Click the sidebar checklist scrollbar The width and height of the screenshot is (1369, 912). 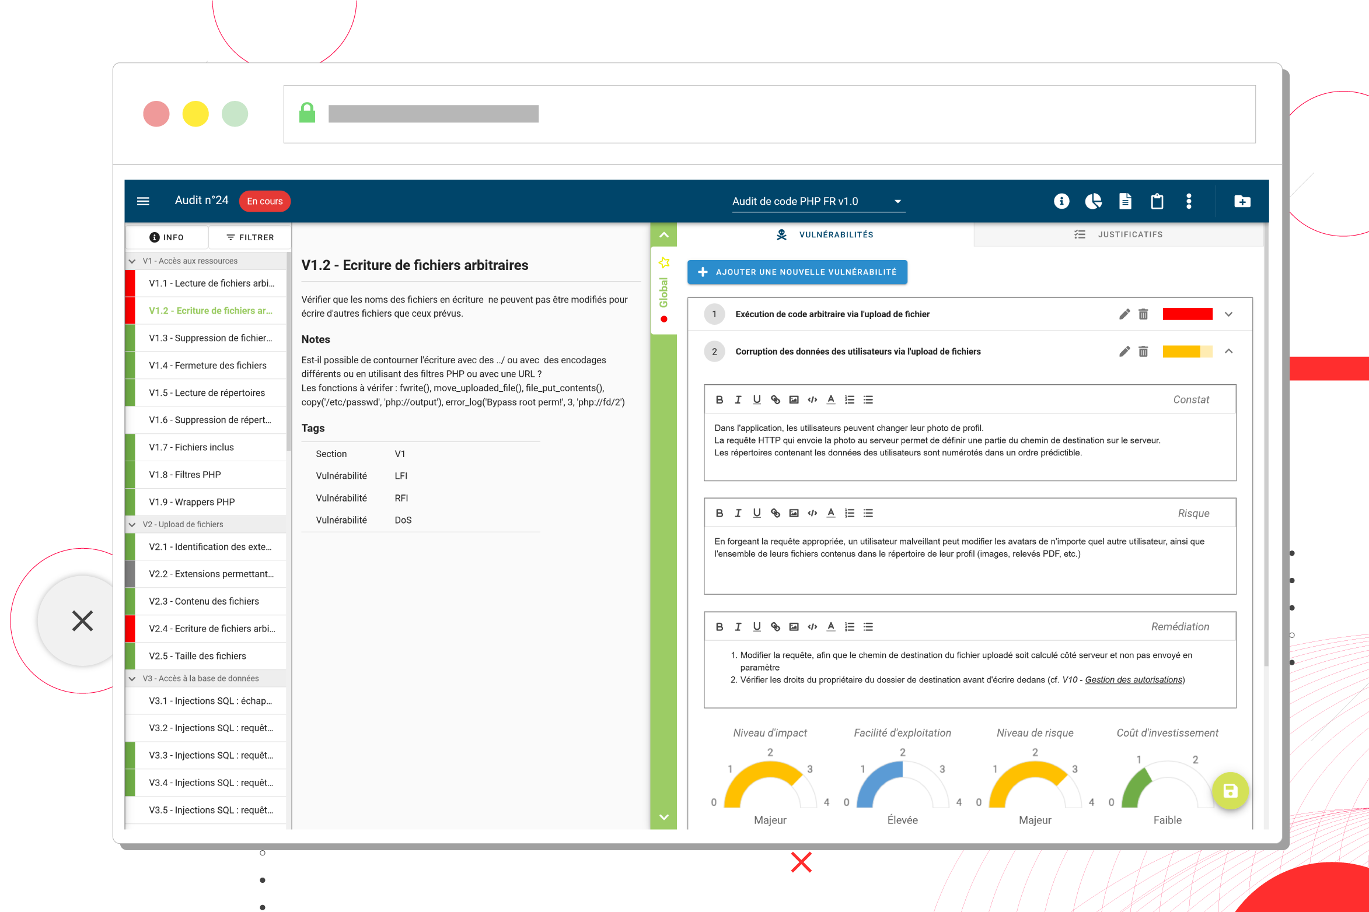point(289,353)
